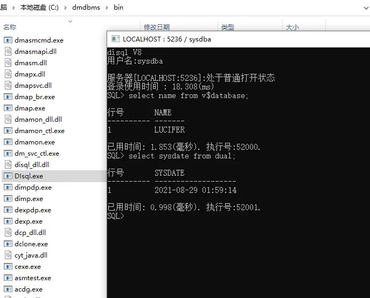Expand breadcrumb chevron after dmdbms
Image resolution: width=370 pixels, height=298 pixels.
(x=107, y=8)
